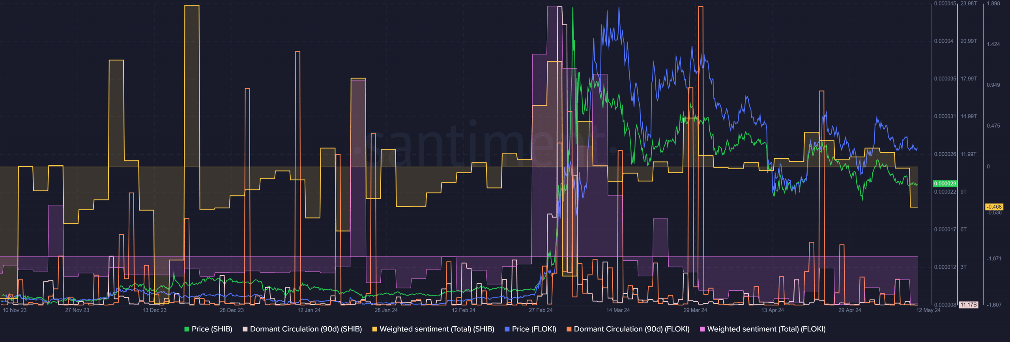This screenshot has height=342, width=1010.
Task: Click the 11.99T axis label
Action: (969, 154)
